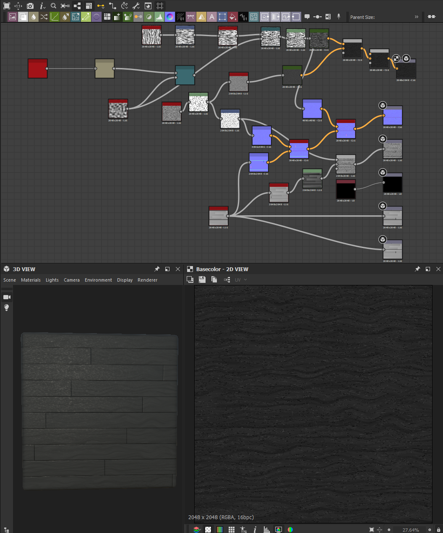
Task: Float the 3D VIEW panel
Action: coord(167,269)
